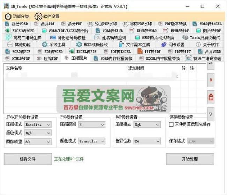Open 保存格式 JPG dropdown

point(201,141)
